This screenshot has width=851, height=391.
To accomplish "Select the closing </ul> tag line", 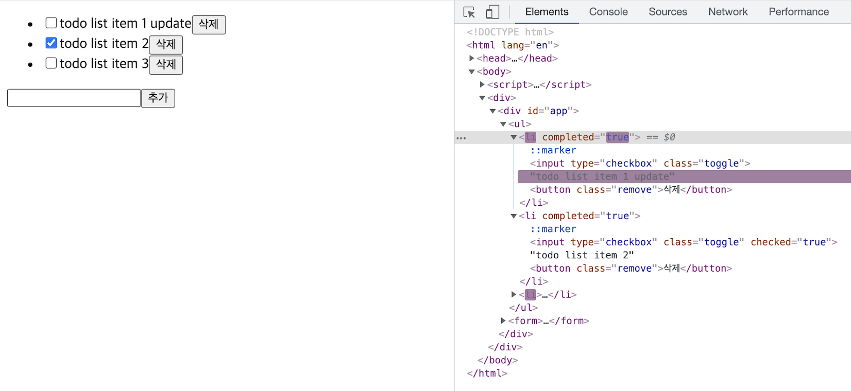I will pyautogui.click(x=523, y=308).
